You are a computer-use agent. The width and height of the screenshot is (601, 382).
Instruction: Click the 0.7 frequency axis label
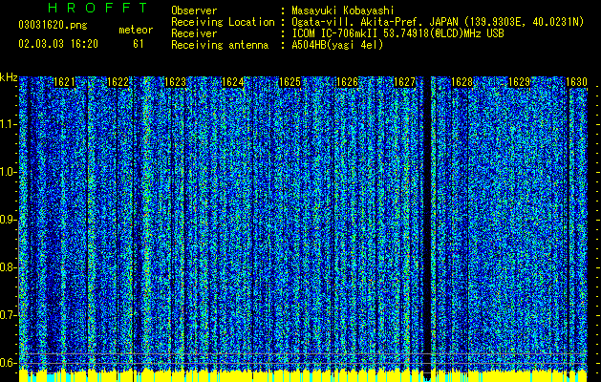(x=9, y=315)
